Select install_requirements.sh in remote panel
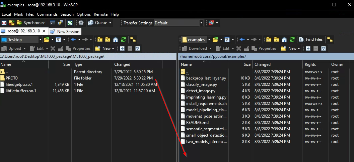354x162 pixels. click(206, 104)
